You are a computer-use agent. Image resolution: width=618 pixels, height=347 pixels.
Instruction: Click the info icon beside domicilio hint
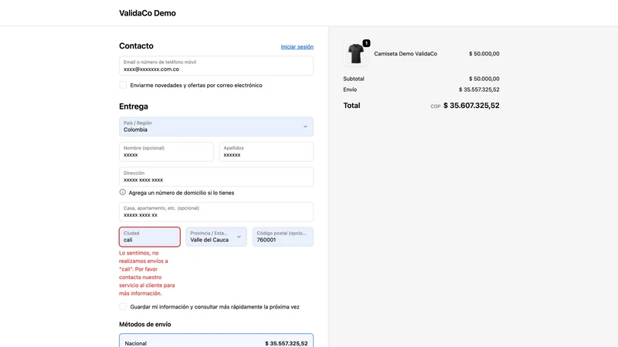point(123,192)
